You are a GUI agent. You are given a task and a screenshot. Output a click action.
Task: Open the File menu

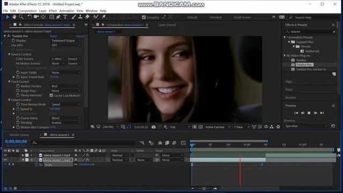coord(5,11)
